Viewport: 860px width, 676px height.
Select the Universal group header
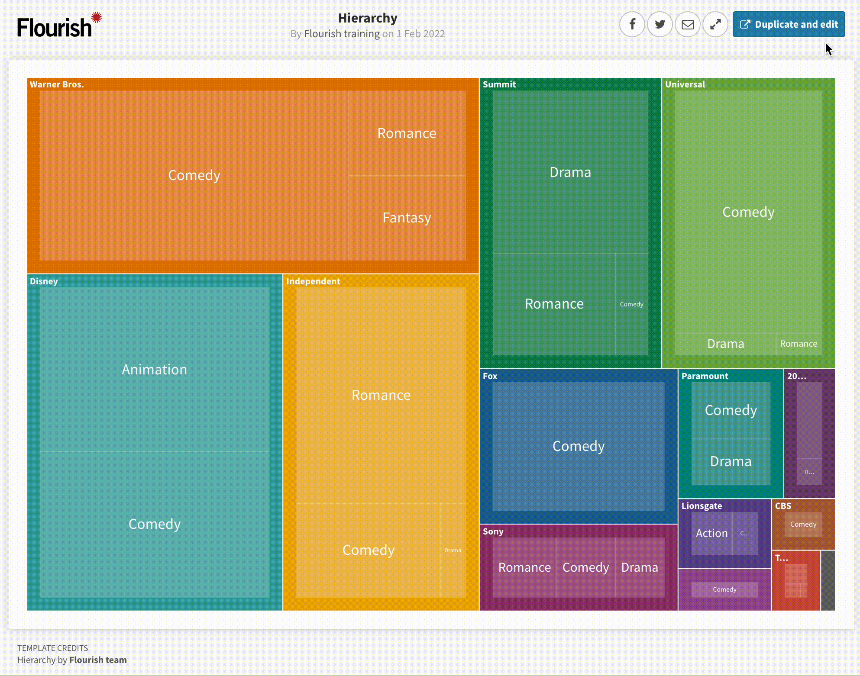coord(685,84)
